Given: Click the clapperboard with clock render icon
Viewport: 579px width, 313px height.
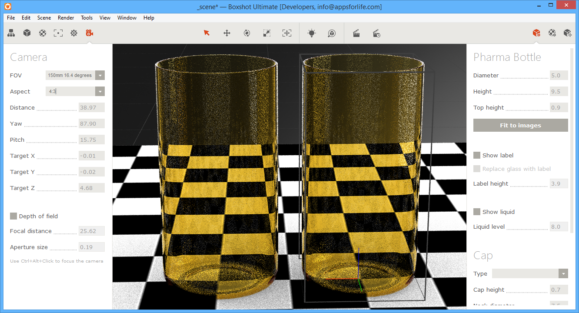Looking at the screenshot, I should (x=376, y=33).
